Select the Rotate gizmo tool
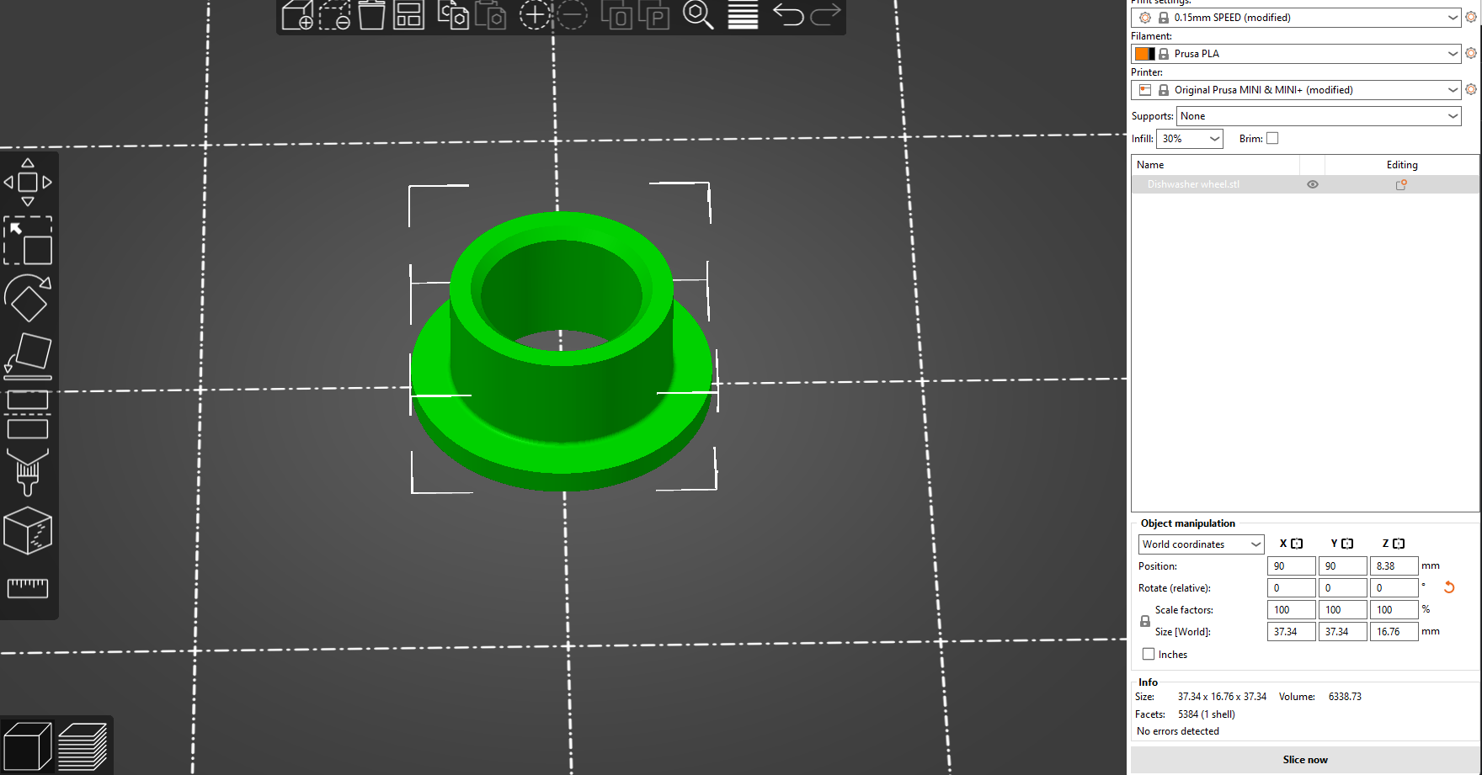1482x775 pixels. pyautogui.click(x=28, y=298)
